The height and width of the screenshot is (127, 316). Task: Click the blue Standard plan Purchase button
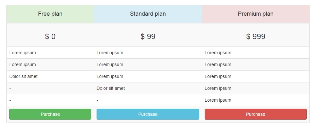pyautogui.click(x=148, y=114)
